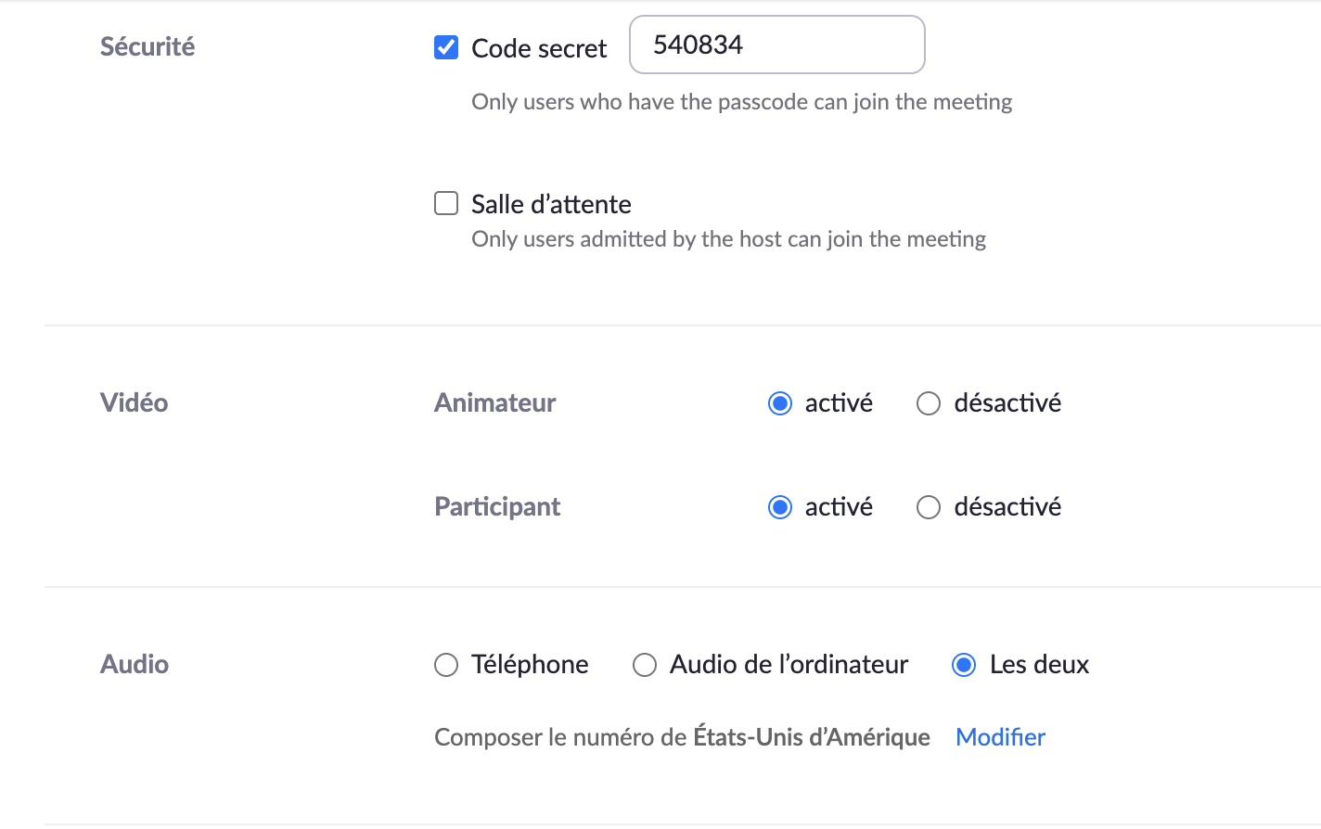Viewport: 1321px width, 829px height.
Task: Select the Les deux audio option
Action: click(964, 665)
